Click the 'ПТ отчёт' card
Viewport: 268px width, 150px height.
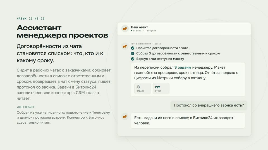(x=161, y=88)
